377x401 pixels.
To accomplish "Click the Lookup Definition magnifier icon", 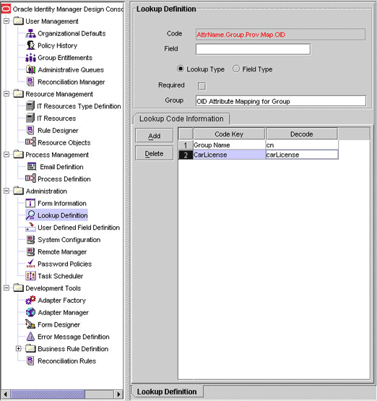I will tap(30, 215).
